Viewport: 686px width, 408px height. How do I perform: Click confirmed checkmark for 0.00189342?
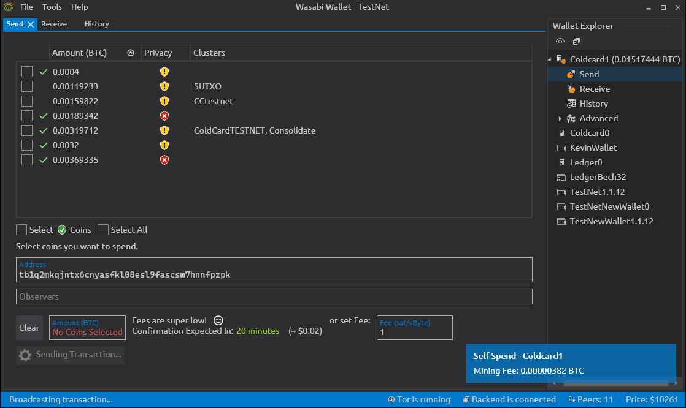[44, 116]
